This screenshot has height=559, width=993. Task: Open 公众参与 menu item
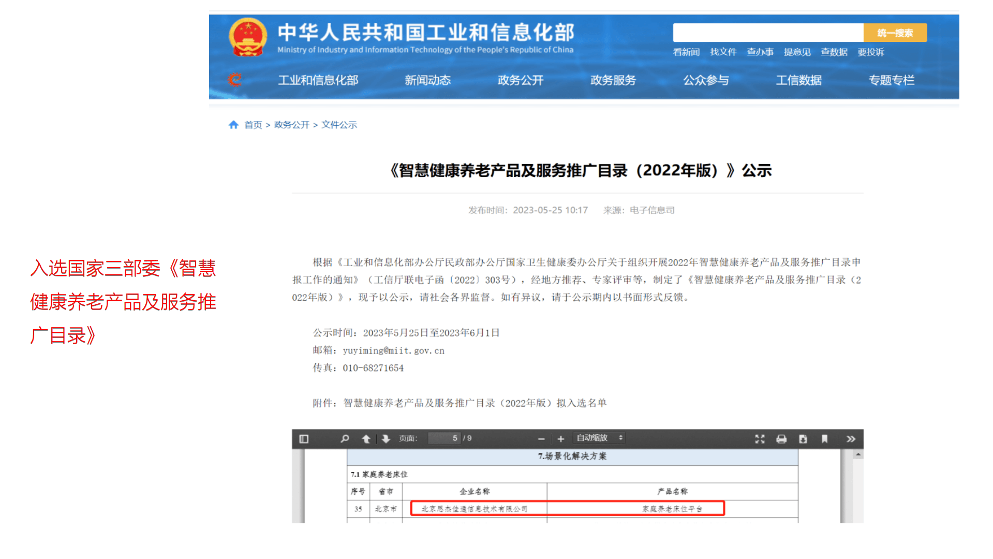click(706, 80)
